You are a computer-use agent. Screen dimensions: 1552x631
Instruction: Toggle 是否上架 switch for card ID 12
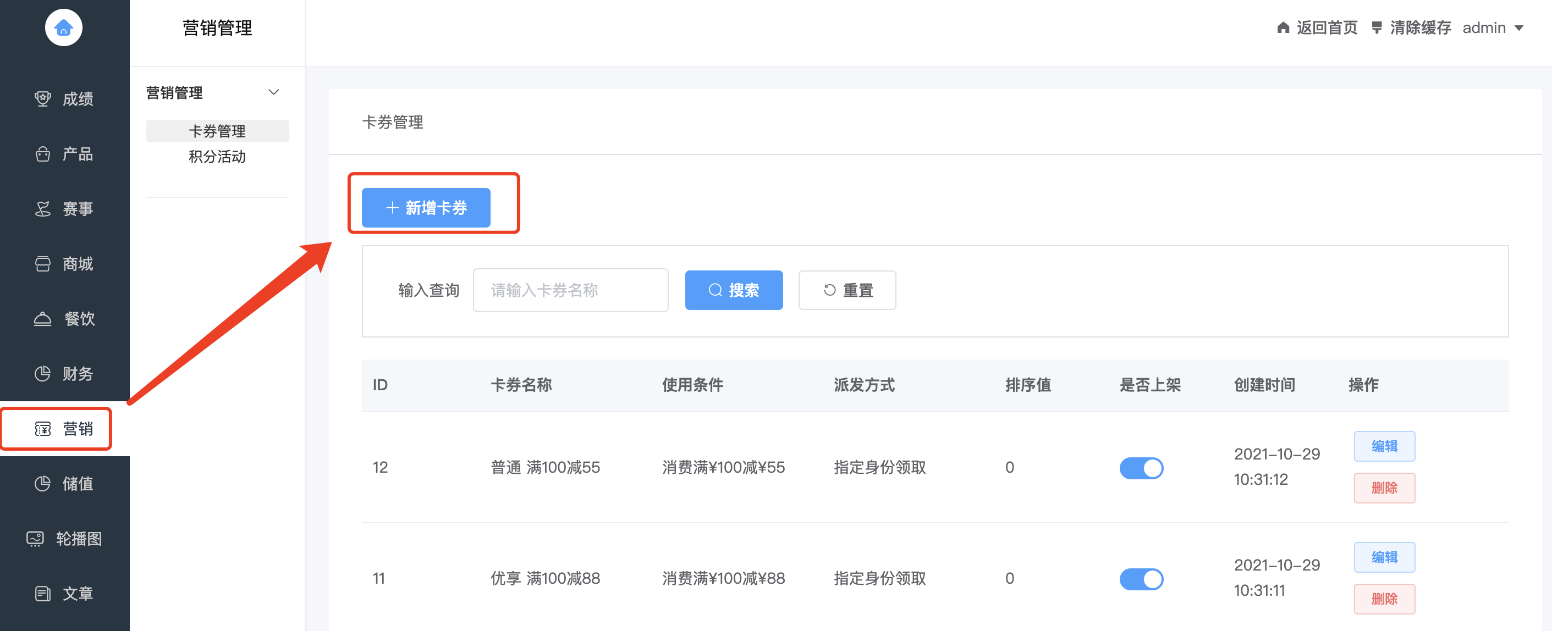pos(1141,468)
